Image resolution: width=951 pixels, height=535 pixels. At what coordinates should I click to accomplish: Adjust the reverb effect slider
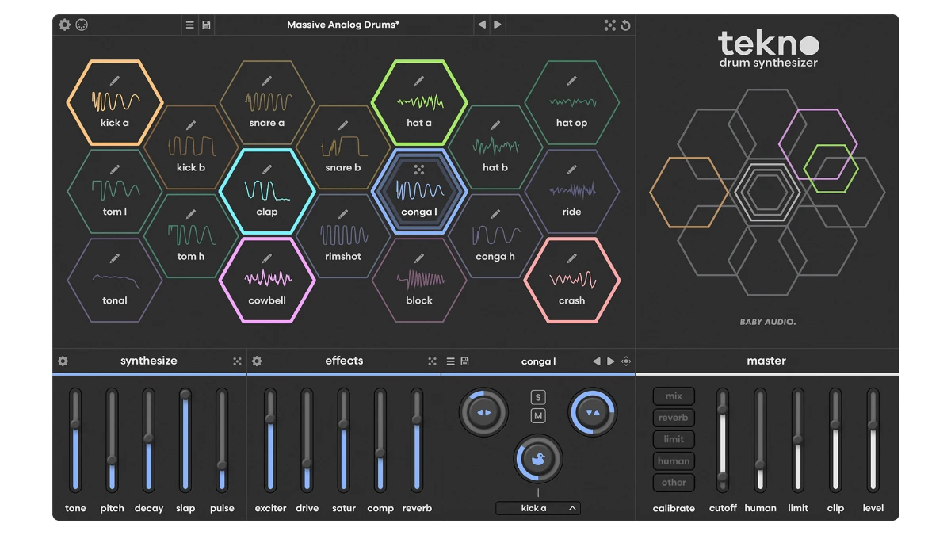[417, 440]
